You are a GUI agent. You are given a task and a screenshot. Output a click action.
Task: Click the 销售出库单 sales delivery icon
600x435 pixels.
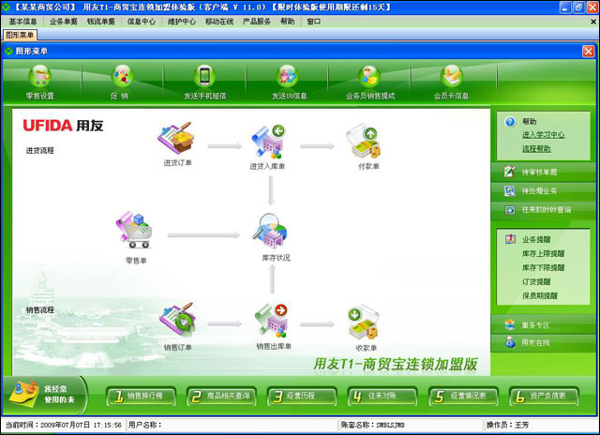click(271, 321)
